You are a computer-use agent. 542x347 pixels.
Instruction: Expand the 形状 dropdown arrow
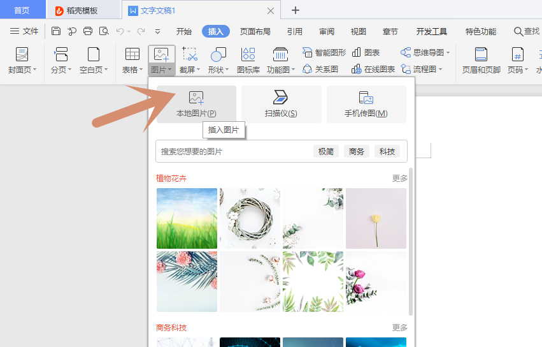(x=227, y=70)
